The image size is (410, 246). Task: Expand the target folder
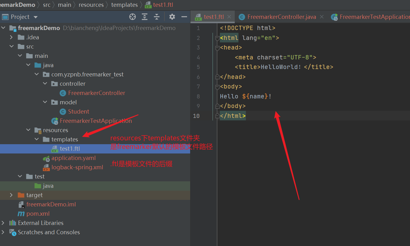[12, 195]
